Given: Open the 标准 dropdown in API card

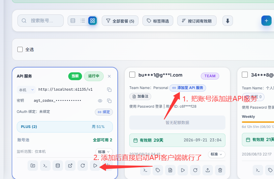Looking at the screenshot, I should click(x=104, y=152).
